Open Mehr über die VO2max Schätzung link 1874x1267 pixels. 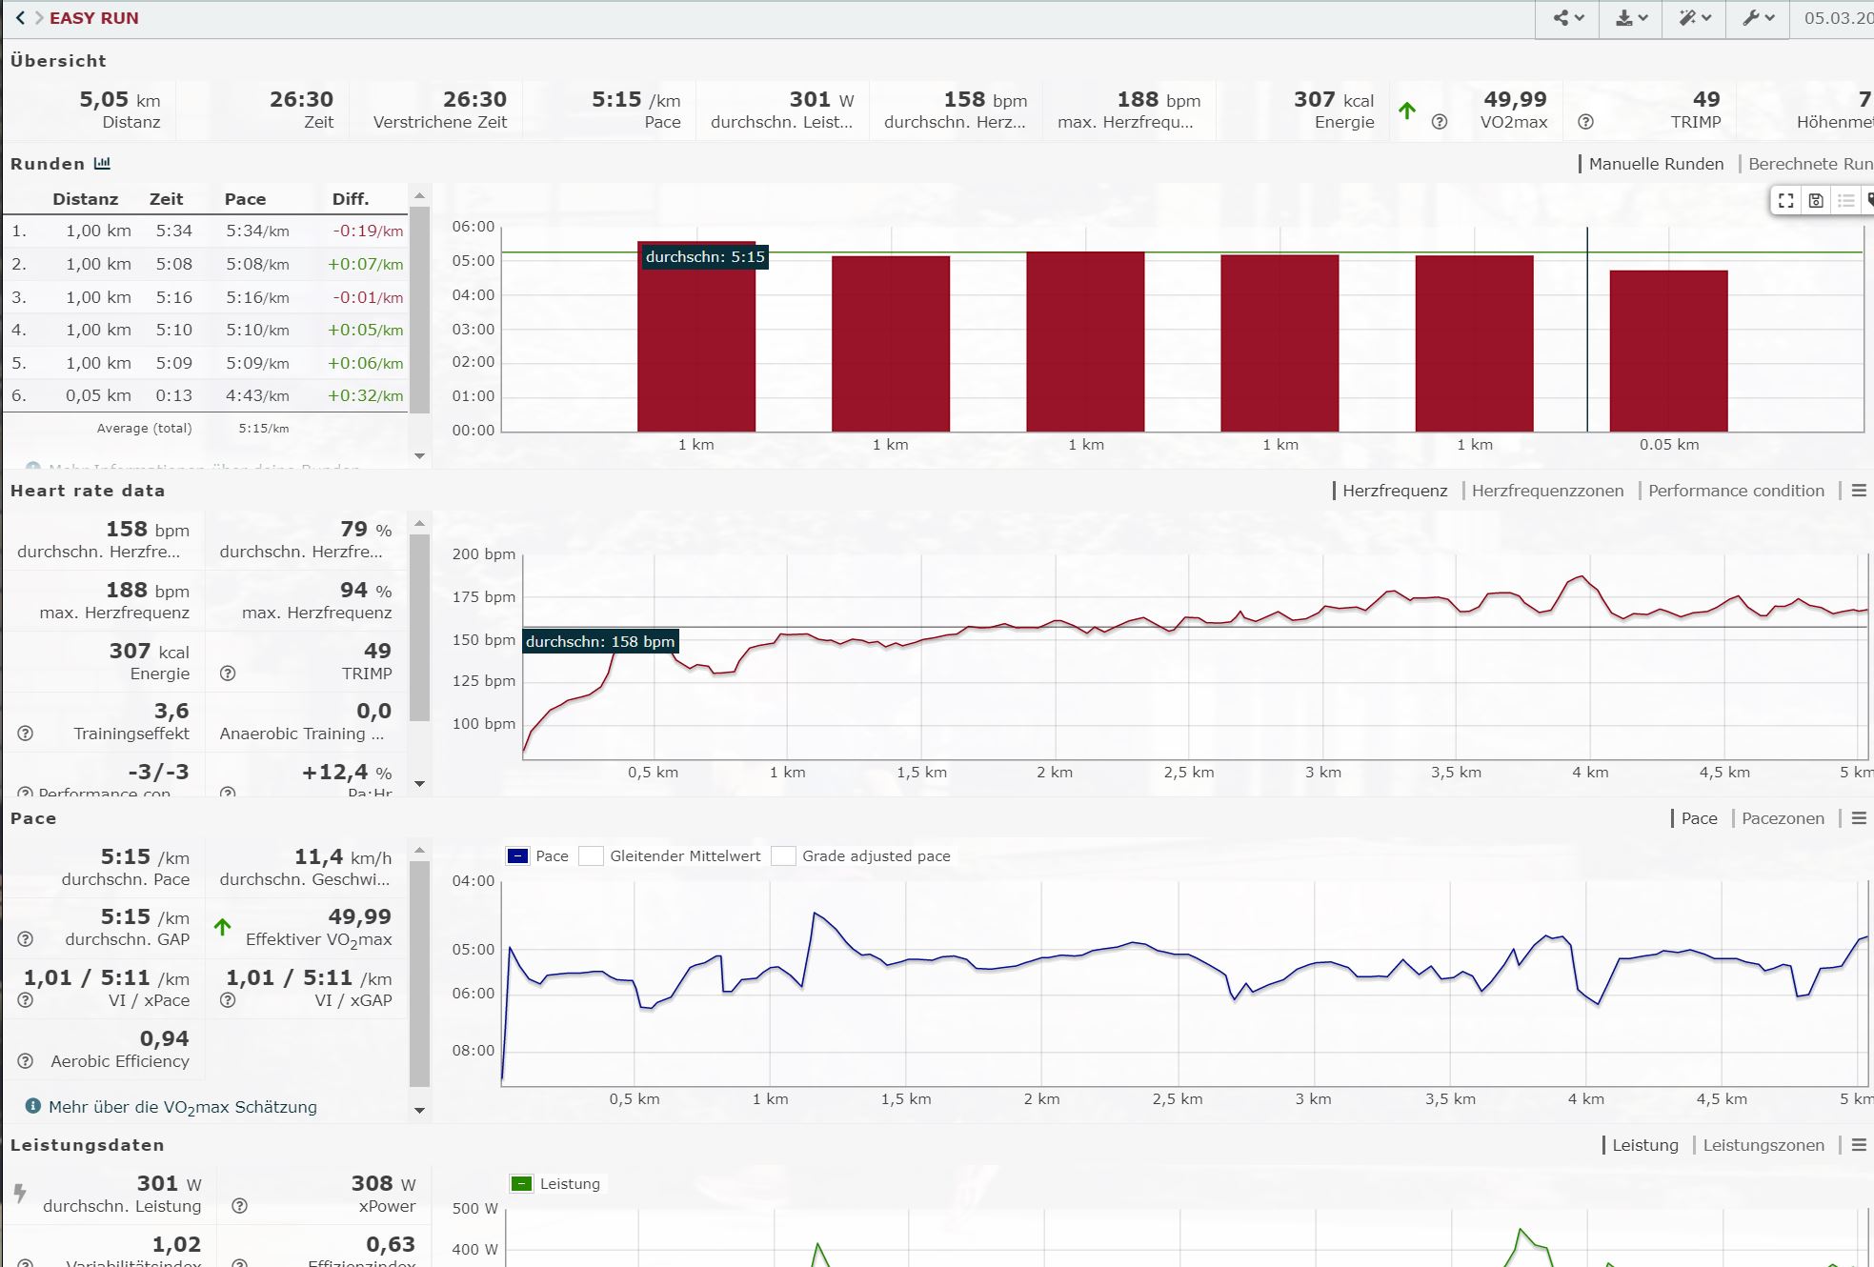tap(182, 1107)
